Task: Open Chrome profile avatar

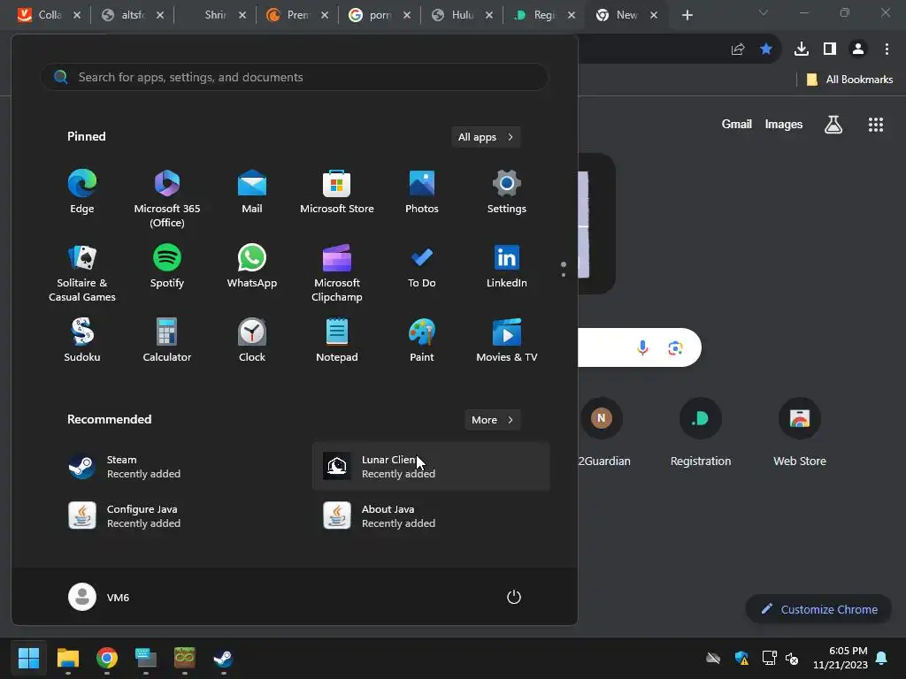Action: (858, 50)
